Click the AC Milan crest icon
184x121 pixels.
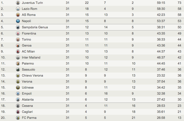click(x=18, y=51)
